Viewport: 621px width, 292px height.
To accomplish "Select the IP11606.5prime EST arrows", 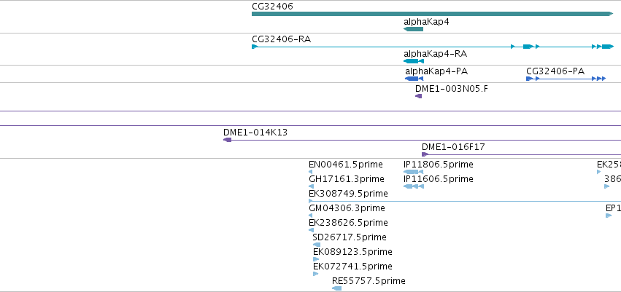I will point(413,186).
